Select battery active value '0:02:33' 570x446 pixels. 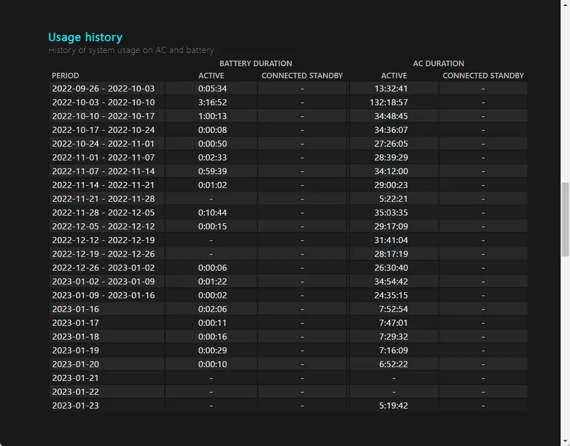coord(212,158)
